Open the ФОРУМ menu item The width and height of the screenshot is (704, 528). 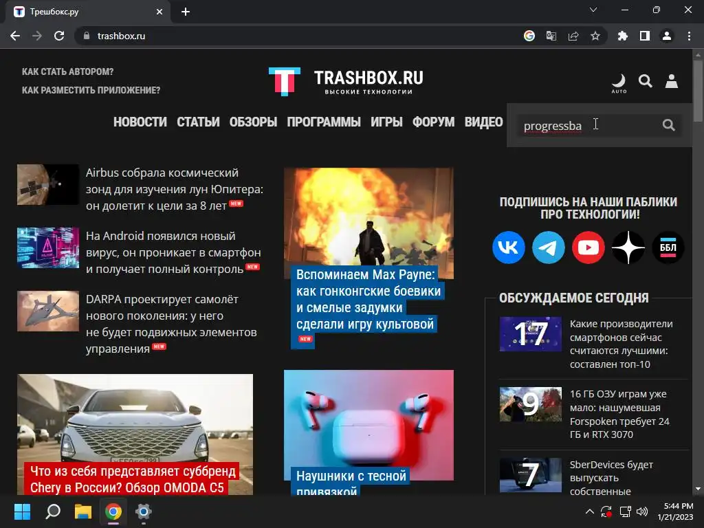click(433, 122)
